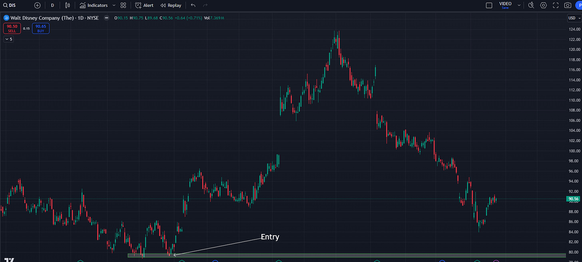Click the 120.00 price axis label
The height and width of the screenshot is (262, 582).
574,50
